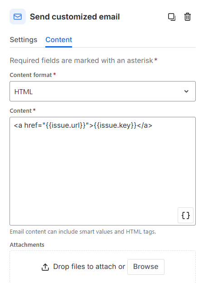The height and width of the screenshot is (283, 203).
Task: Click the smart values and HTML tags helper text
Action: pyautogui.click(x=83, y=231)
